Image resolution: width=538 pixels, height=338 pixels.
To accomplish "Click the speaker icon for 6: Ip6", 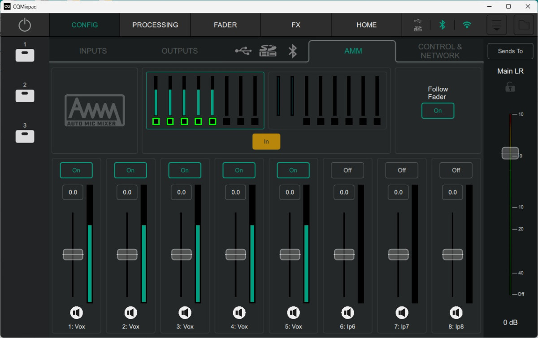I will click(x=347, y=312).
